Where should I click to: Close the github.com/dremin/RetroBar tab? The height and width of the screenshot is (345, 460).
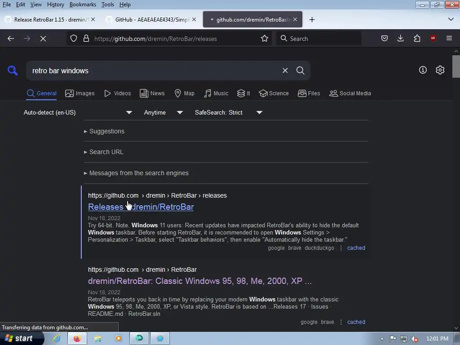coord(295,19)
